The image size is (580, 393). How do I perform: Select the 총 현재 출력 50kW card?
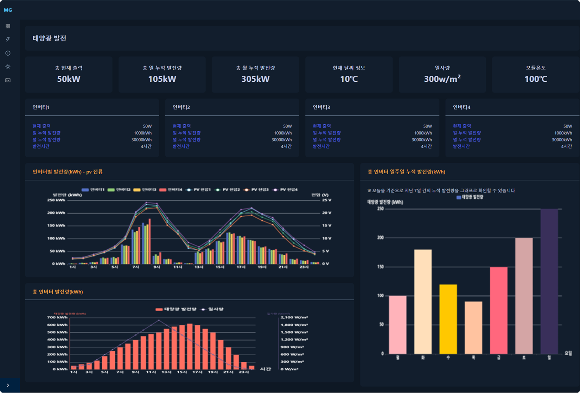point(69,74)
